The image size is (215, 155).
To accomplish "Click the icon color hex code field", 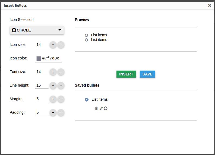I will 51,58.
